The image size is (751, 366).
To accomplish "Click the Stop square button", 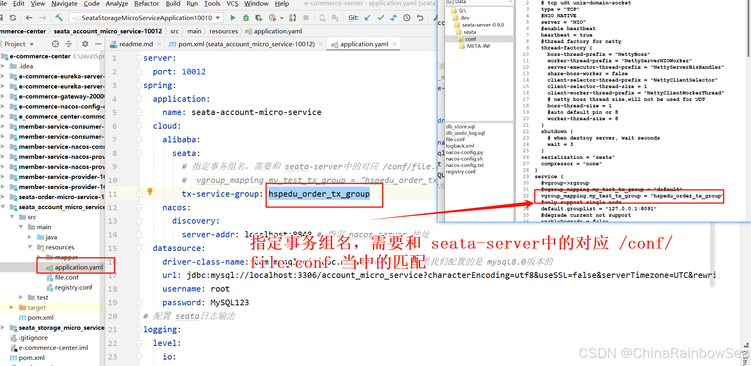I will [306, 18].
